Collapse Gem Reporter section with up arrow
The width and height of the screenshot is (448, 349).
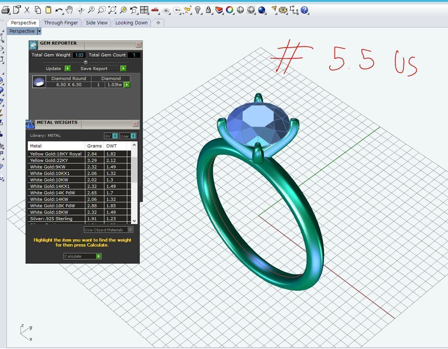[85, 62]
